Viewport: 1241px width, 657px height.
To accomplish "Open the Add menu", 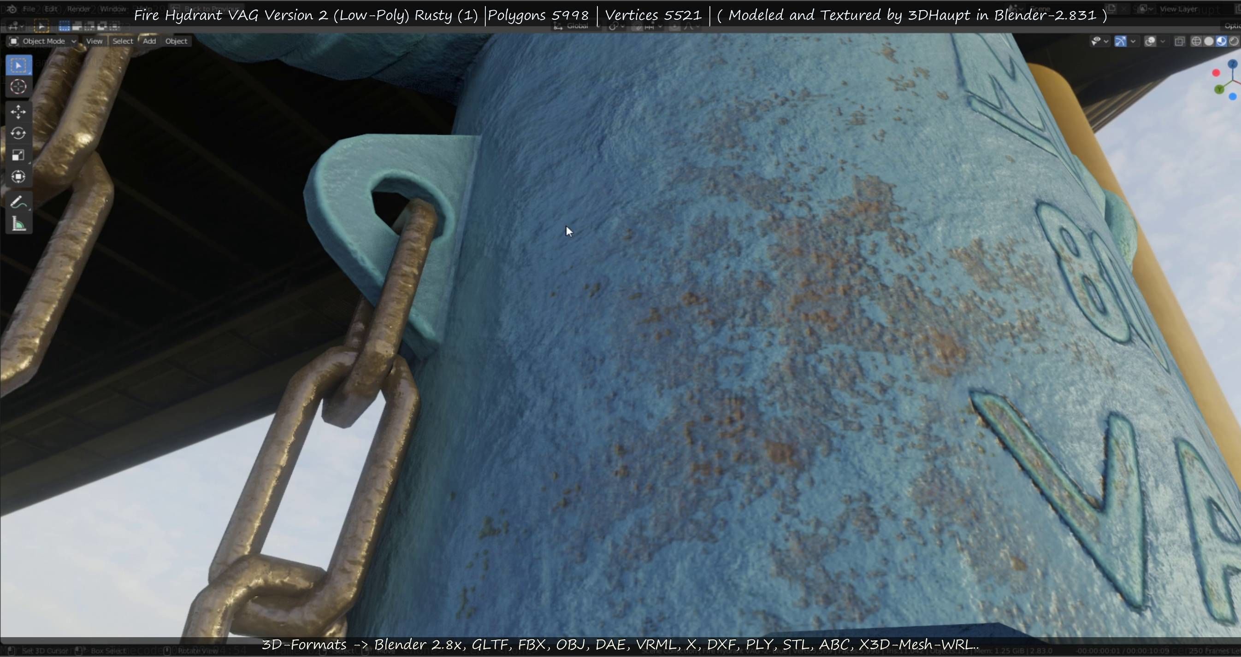I will click(149, 41).
